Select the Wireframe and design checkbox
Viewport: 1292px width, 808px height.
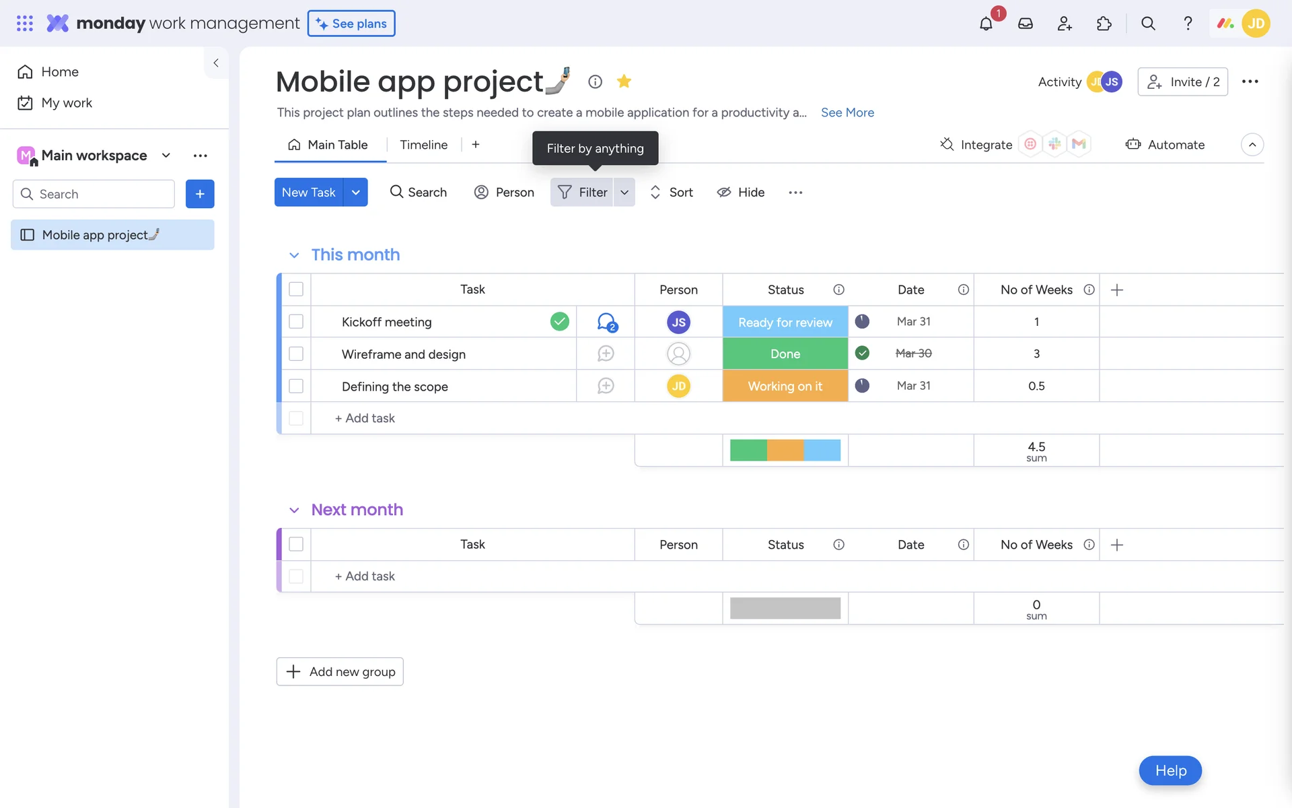(x=296, y=353)
